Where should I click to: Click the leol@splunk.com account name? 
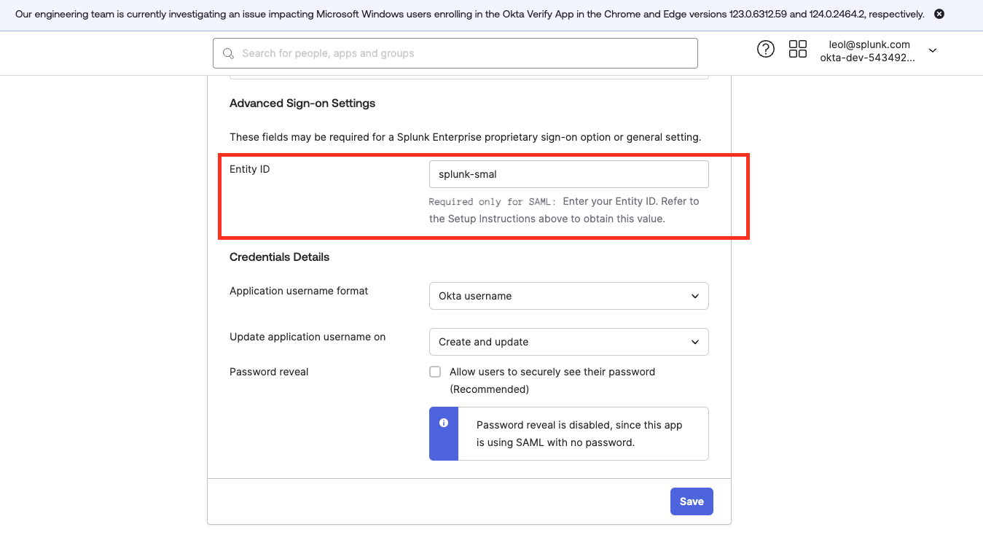click(869, 44)
